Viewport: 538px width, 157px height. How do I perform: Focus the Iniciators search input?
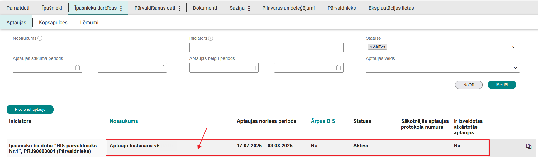pos(266,47)
